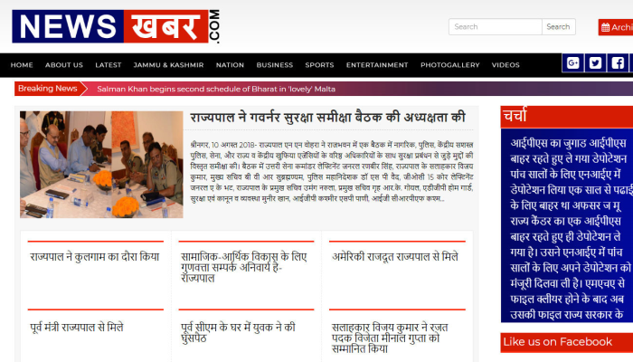Open the About Us page
The height and width of the screenshot is (362, 633).
pos(64,65)
